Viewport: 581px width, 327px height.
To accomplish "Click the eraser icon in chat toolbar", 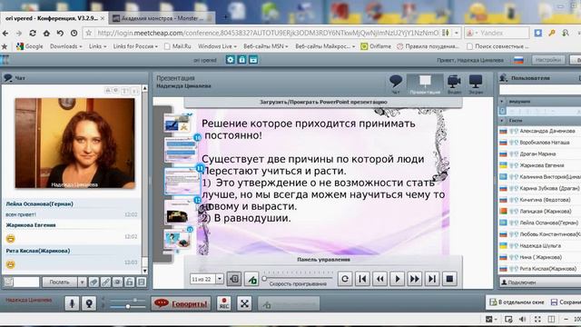I will 94,282.
